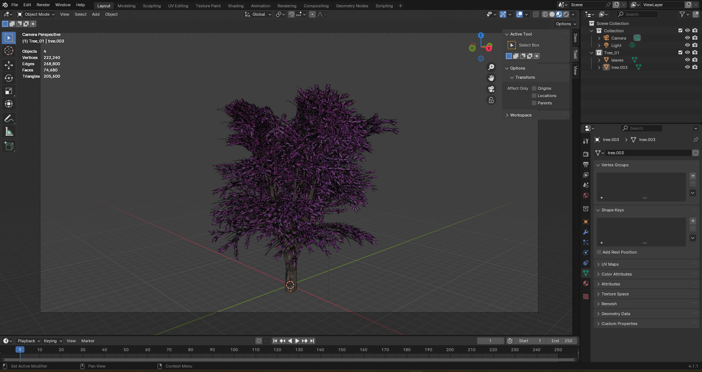Select the Annotate tool

click(x=9, y=119)
